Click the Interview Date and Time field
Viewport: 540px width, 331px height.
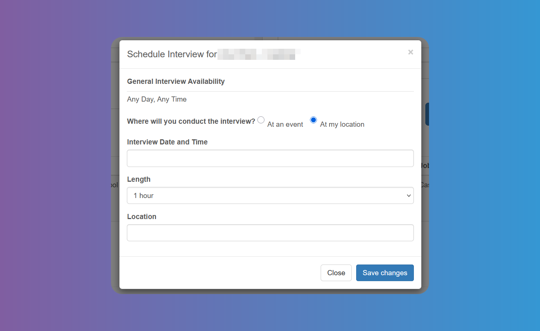tap(270, 158)
